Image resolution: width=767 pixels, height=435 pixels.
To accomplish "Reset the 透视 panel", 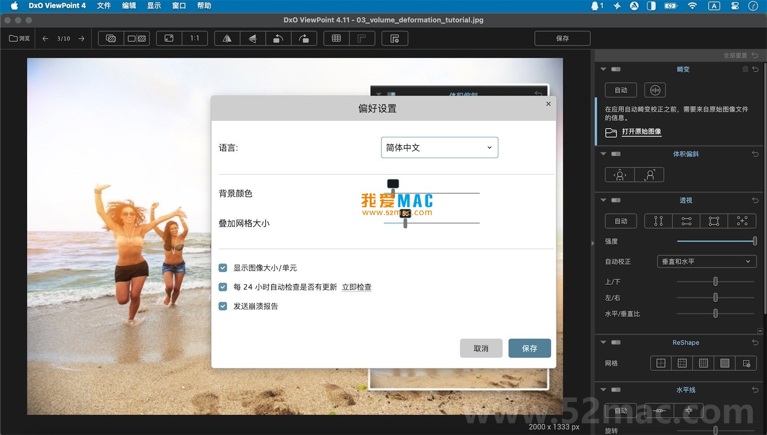I will pos(755,200).
